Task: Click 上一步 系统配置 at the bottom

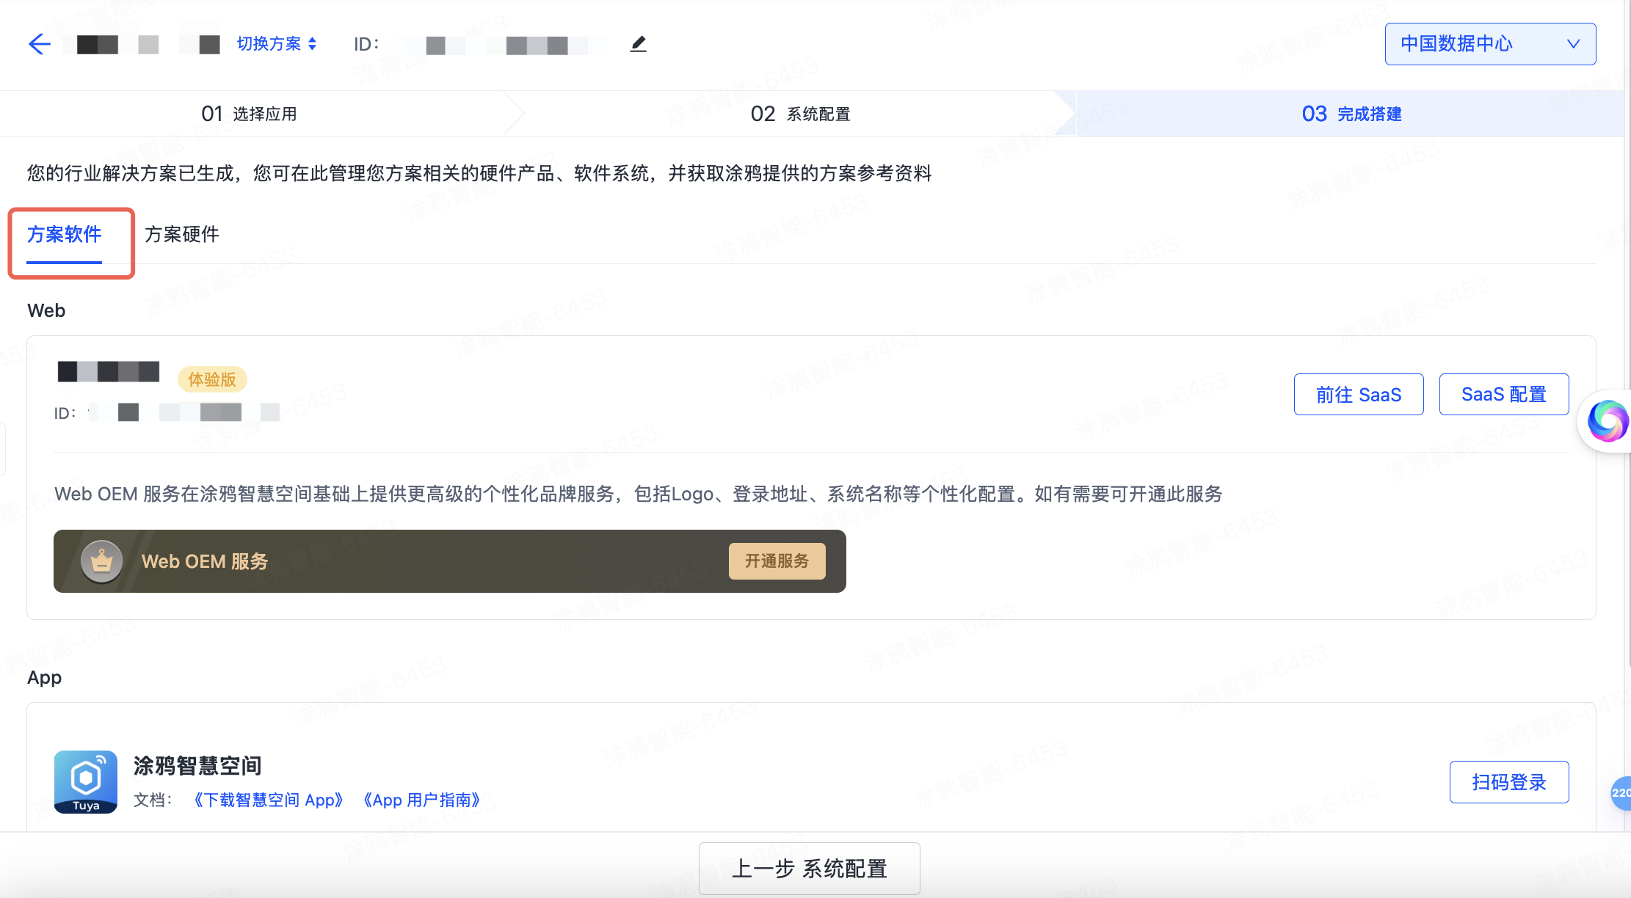Action: [809, 868]
